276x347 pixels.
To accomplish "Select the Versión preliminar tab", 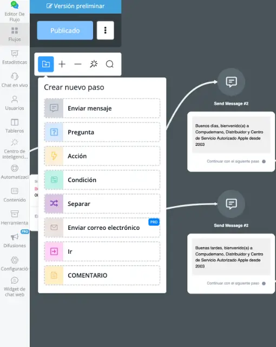I will coord(76,6).
